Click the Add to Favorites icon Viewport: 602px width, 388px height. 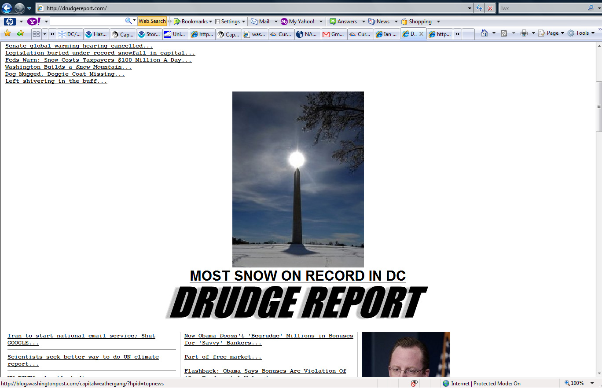pos(20,33)
